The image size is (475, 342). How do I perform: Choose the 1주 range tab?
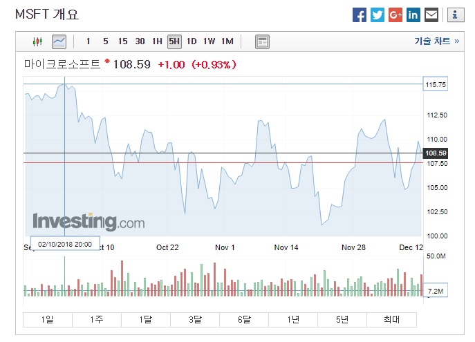(x=97, y=320)
